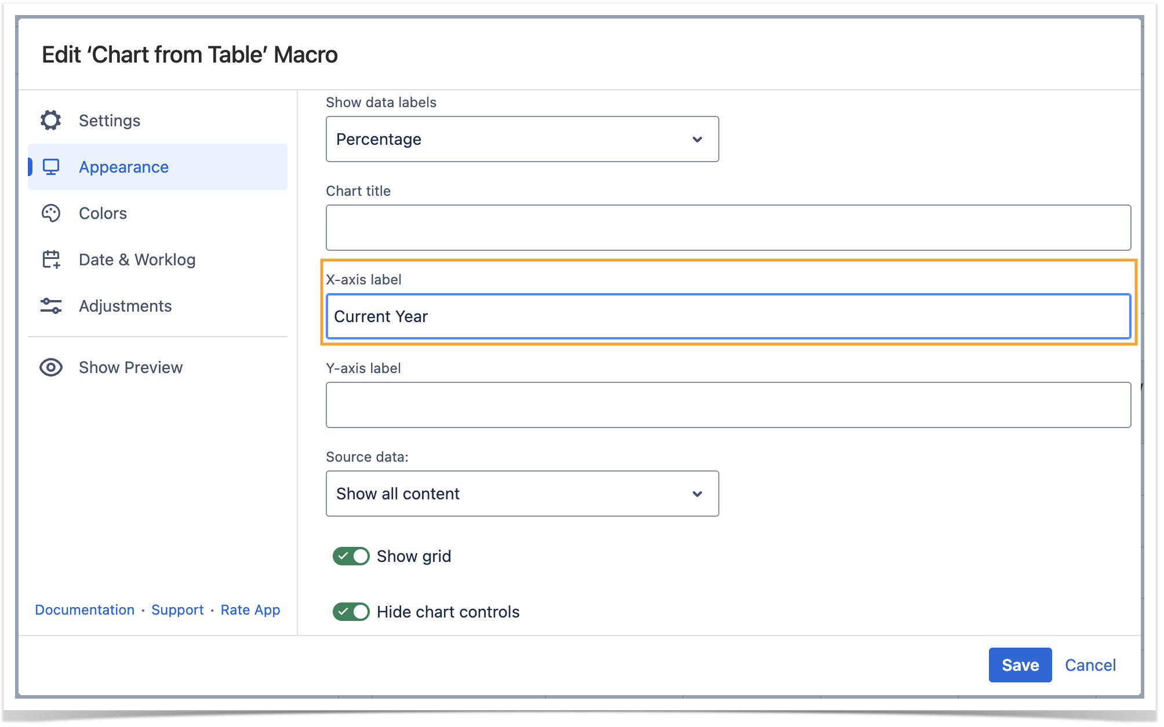Switch to the Colors section

103,213
